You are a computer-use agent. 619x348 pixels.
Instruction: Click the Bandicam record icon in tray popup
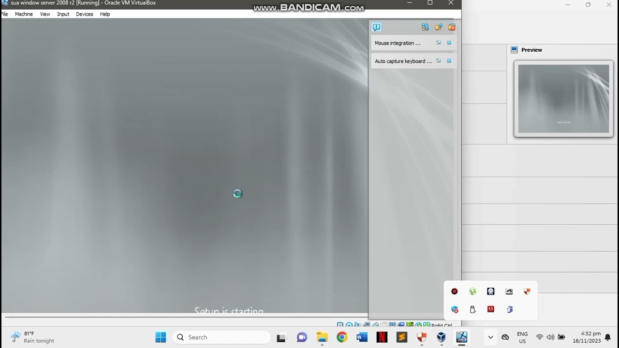point(455,291)
